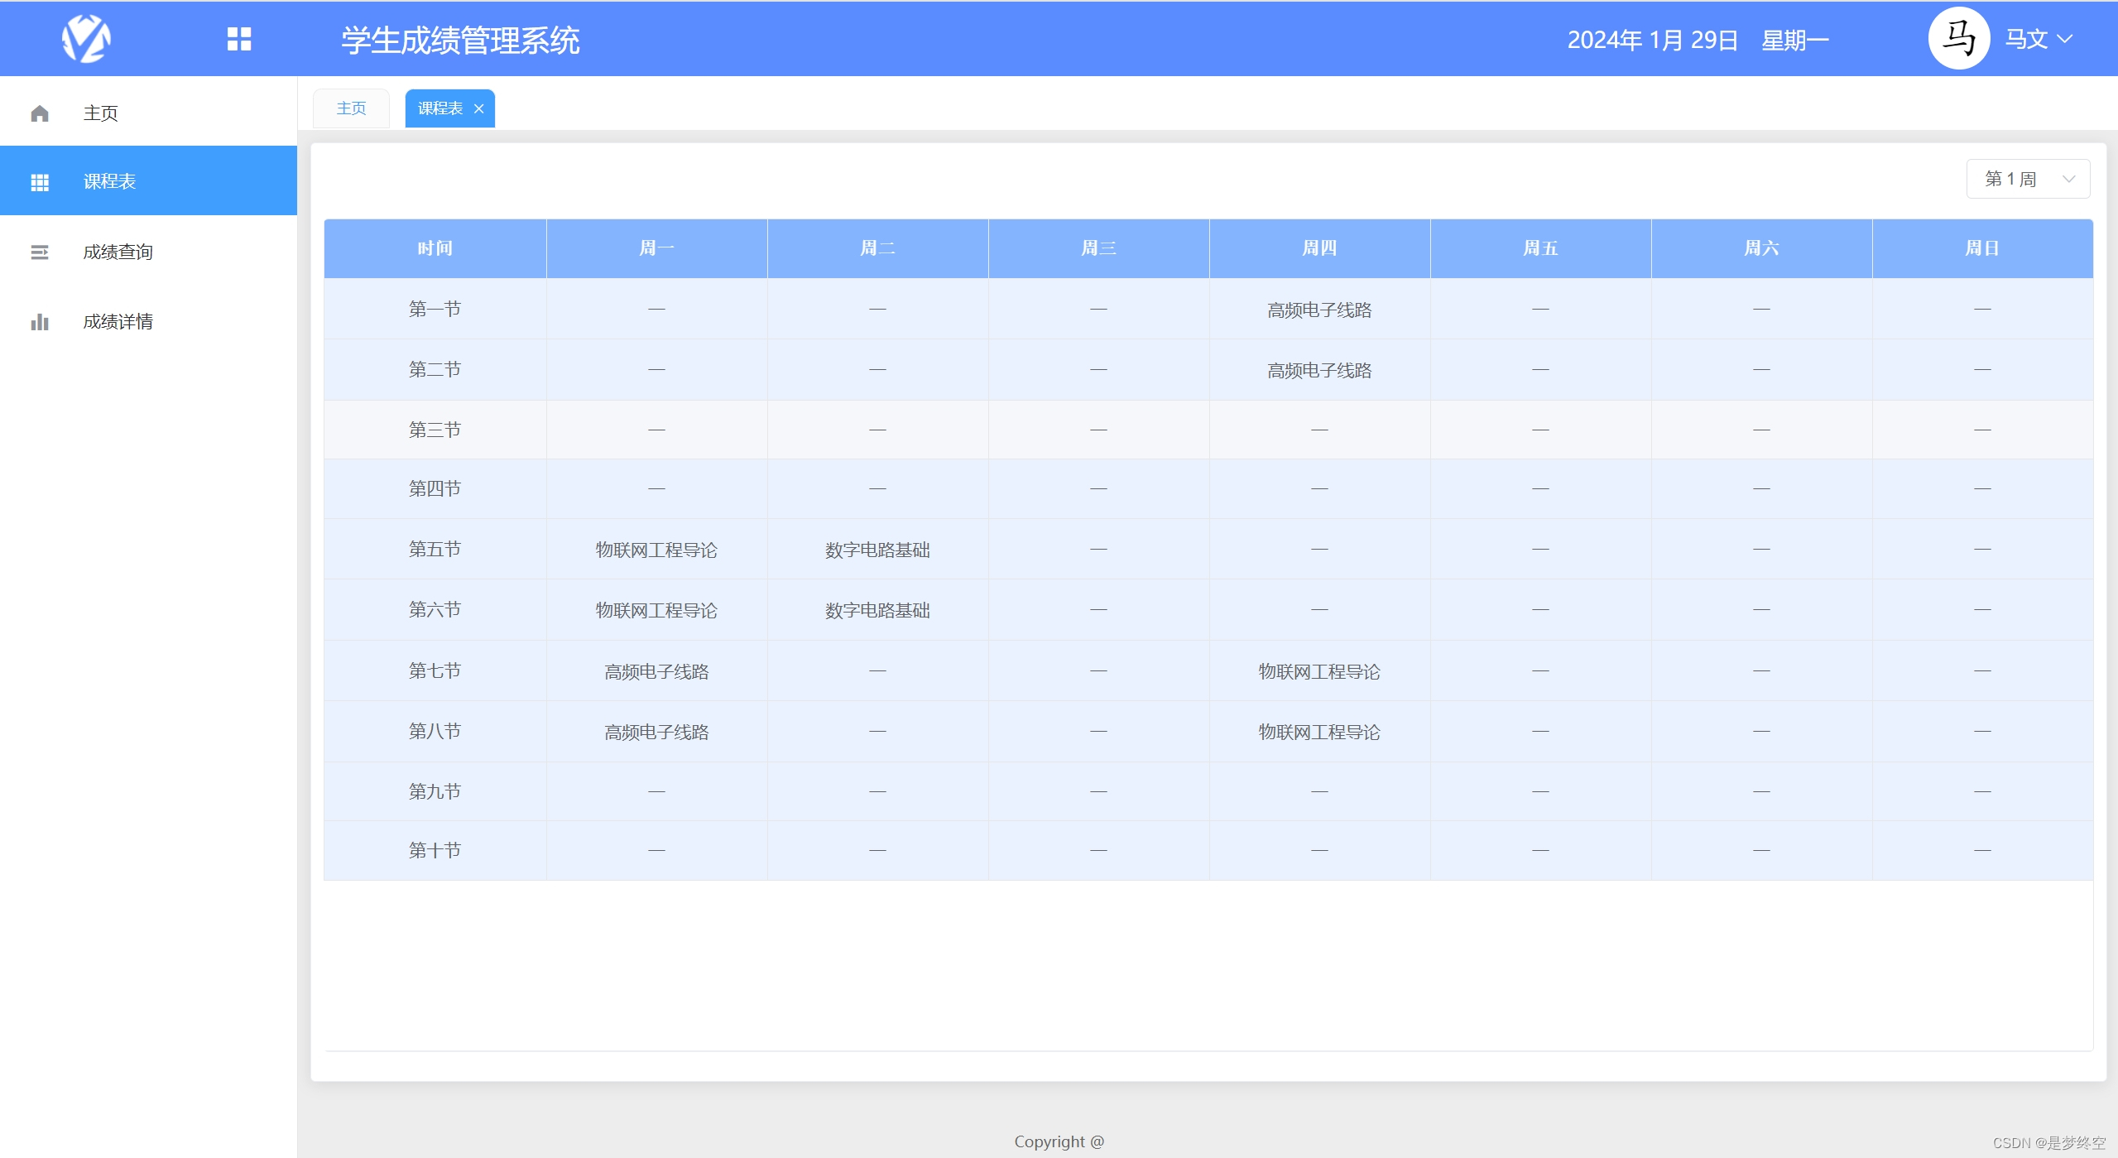Viewport: 2118px width, 1158px height.
Task: Toggle sidebar using the four-squares grid icon
Action: (x=239, y=39)
